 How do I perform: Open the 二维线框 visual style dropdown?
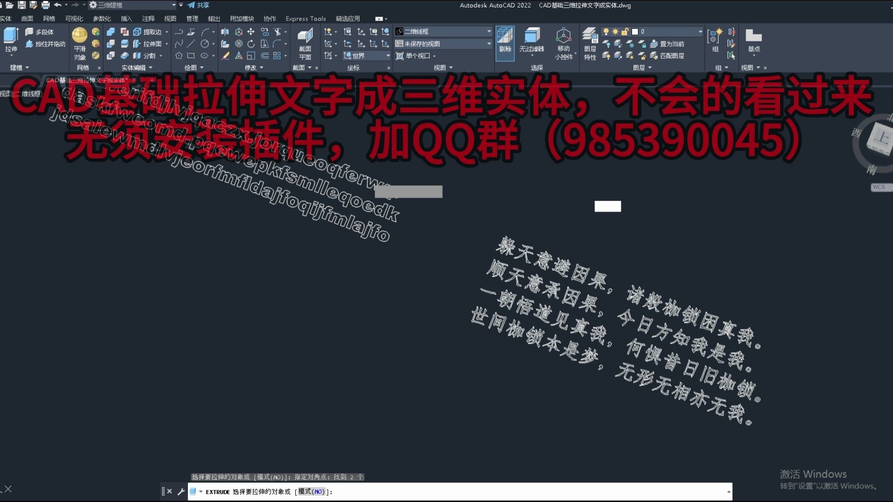click(x=488, y=31)
